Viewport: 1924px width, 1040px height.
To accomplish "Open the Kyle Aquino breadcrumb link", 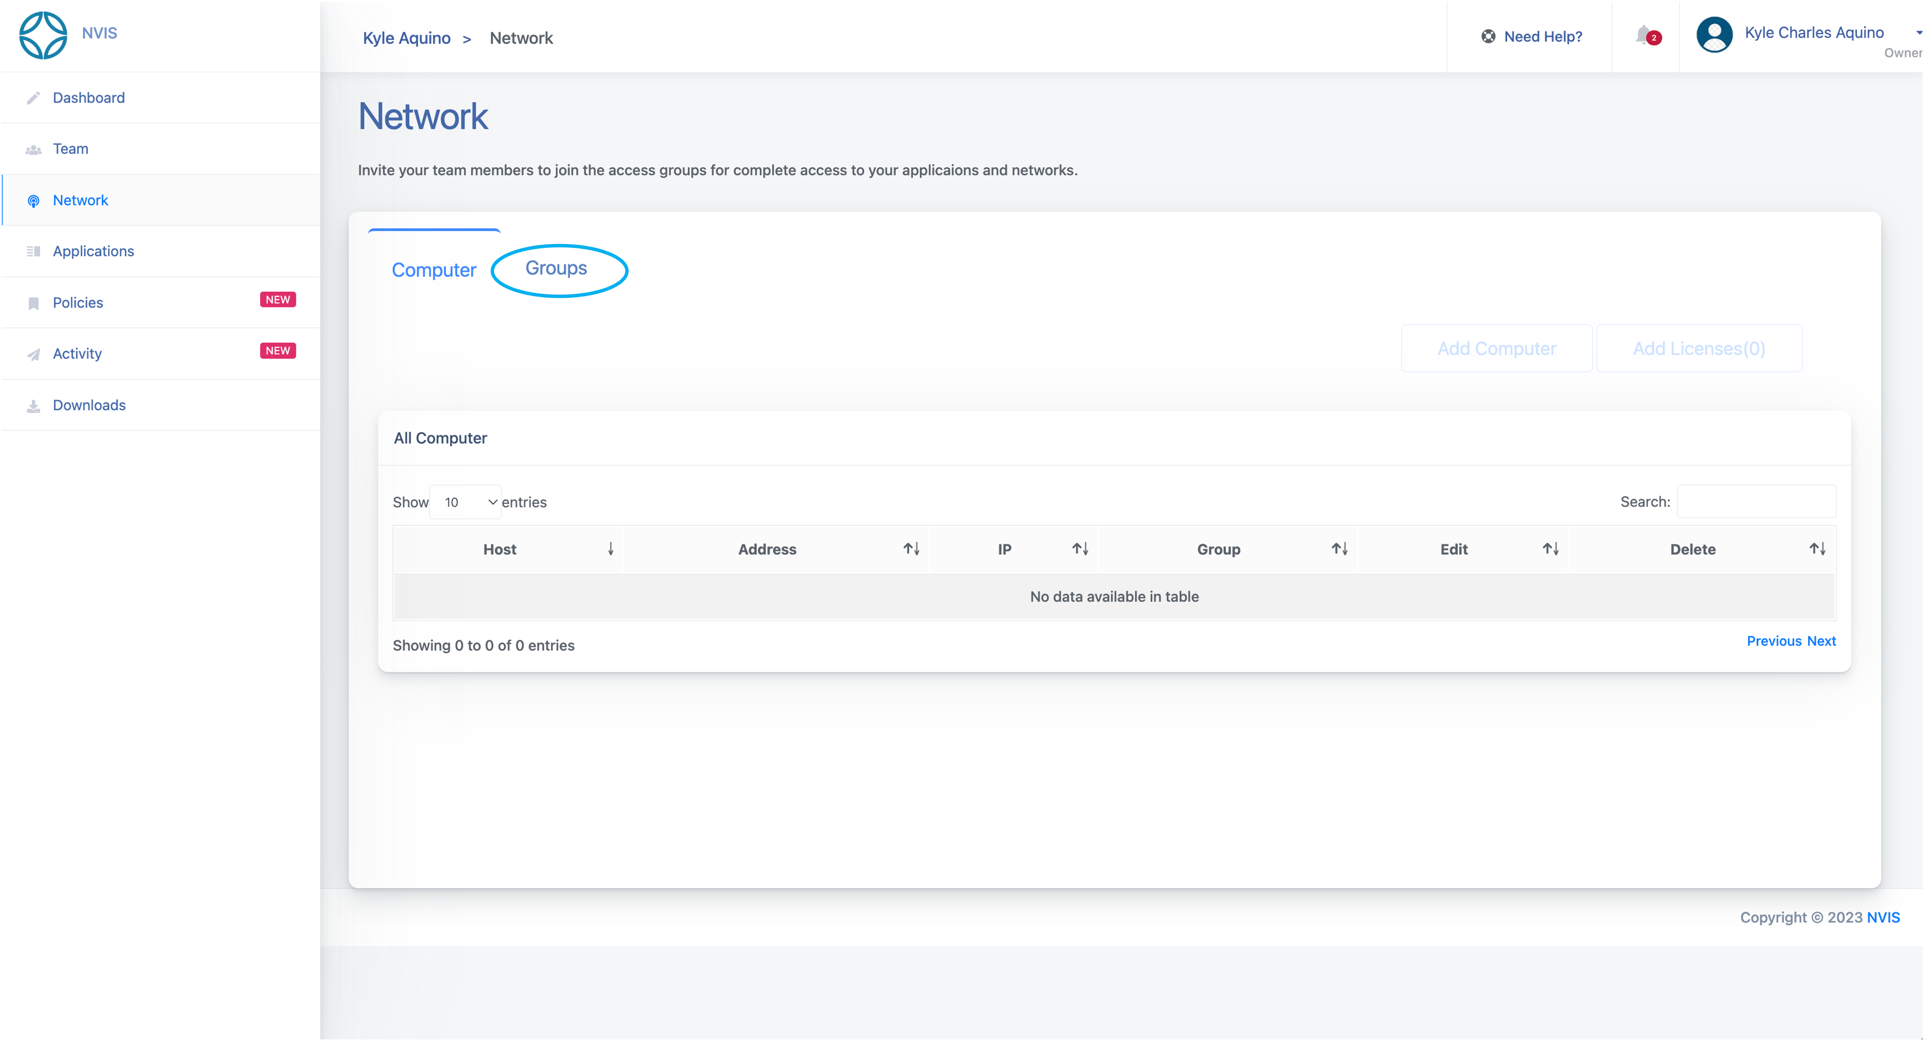I will pos(406,38).
